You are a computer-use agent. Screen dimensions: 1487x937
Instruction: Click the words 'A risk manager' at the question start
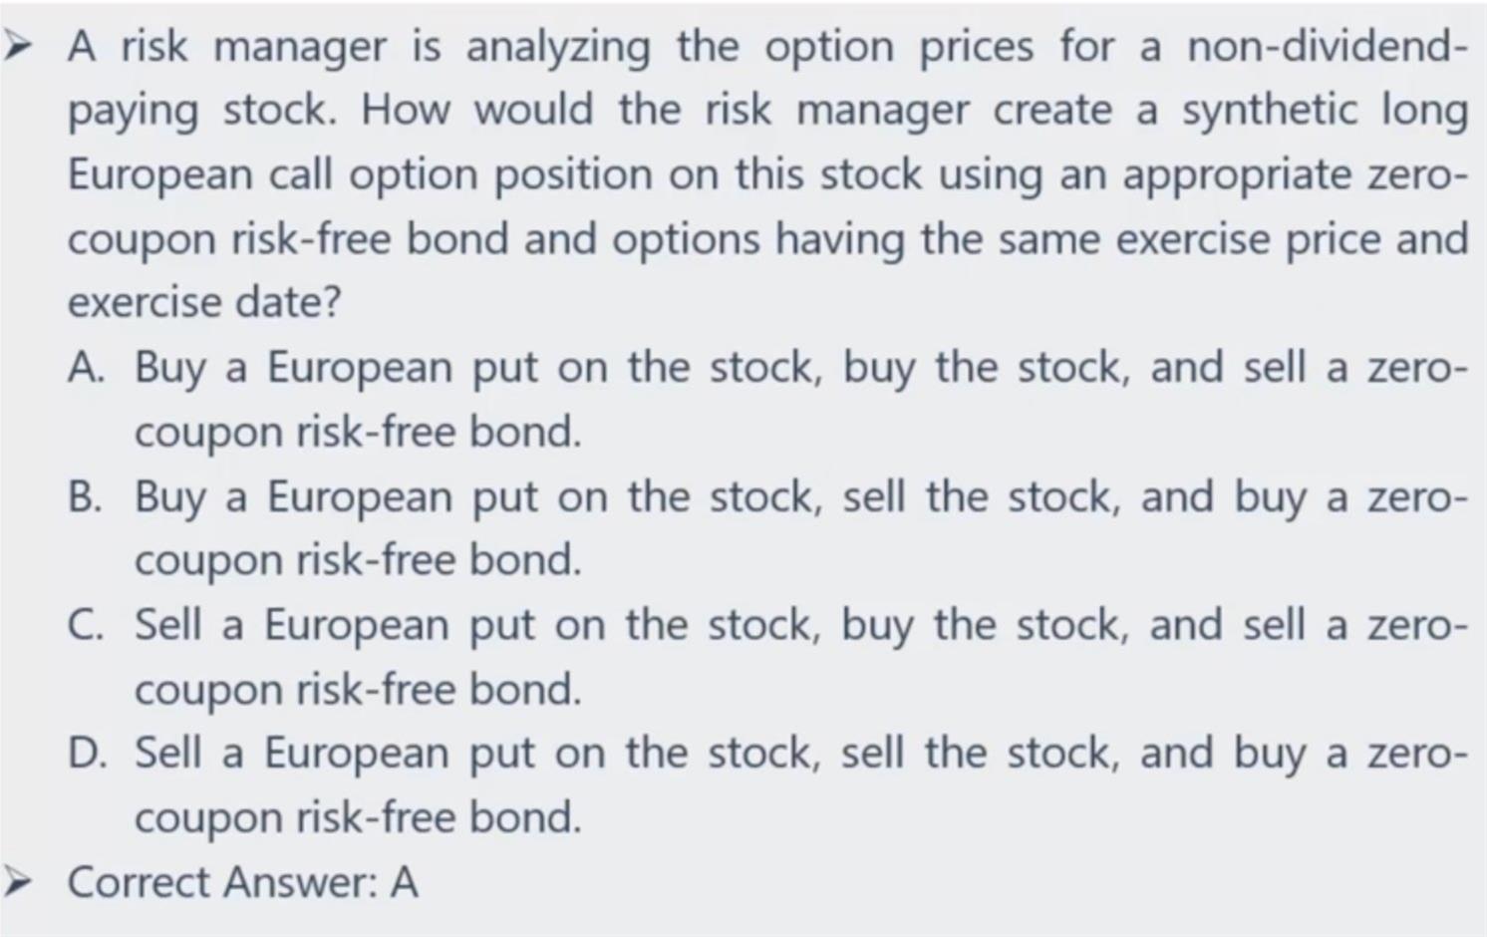coord(227,47)
